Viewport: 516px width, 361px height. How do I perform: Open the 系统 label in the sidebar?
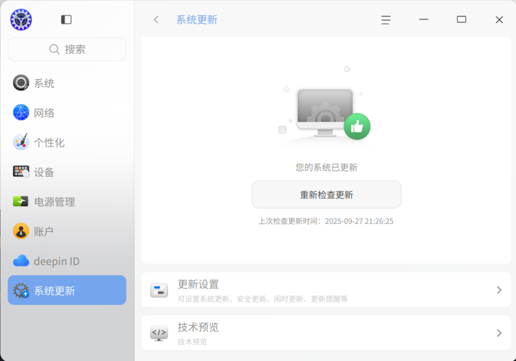44,83
